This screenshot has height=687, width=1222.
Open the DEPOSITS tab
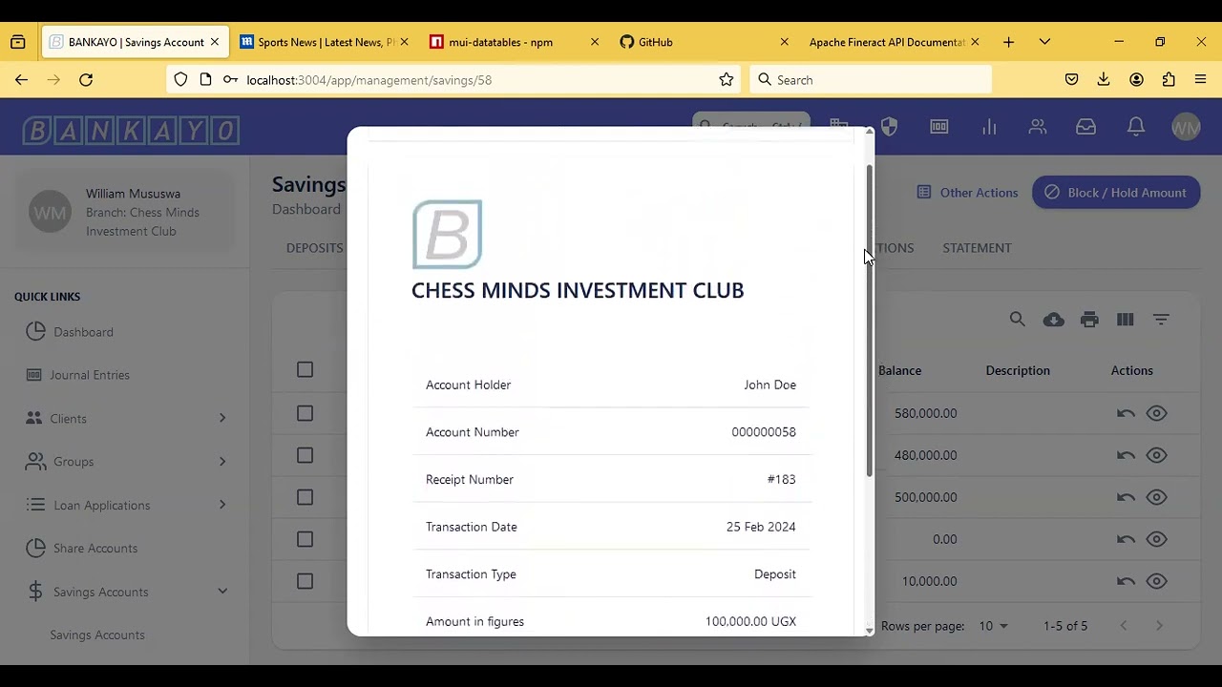point(314,248)
